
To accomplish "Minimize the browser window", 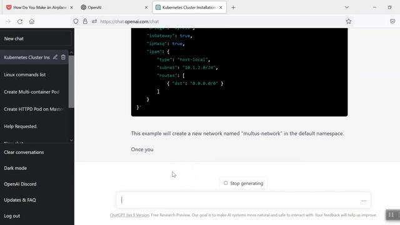I will 374,7.
